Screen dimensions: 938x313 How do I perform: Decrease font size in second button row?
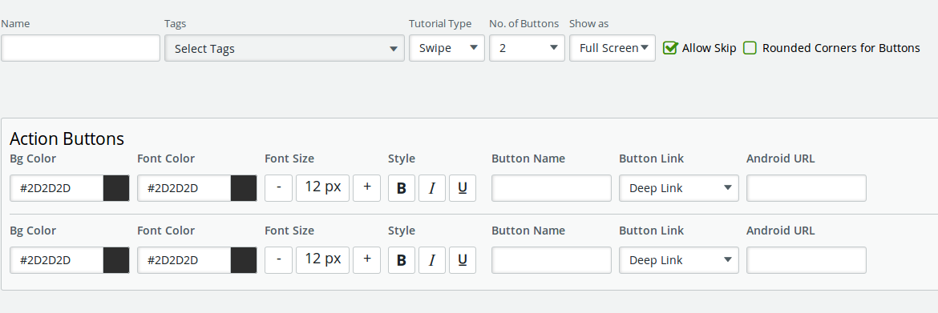279,260
